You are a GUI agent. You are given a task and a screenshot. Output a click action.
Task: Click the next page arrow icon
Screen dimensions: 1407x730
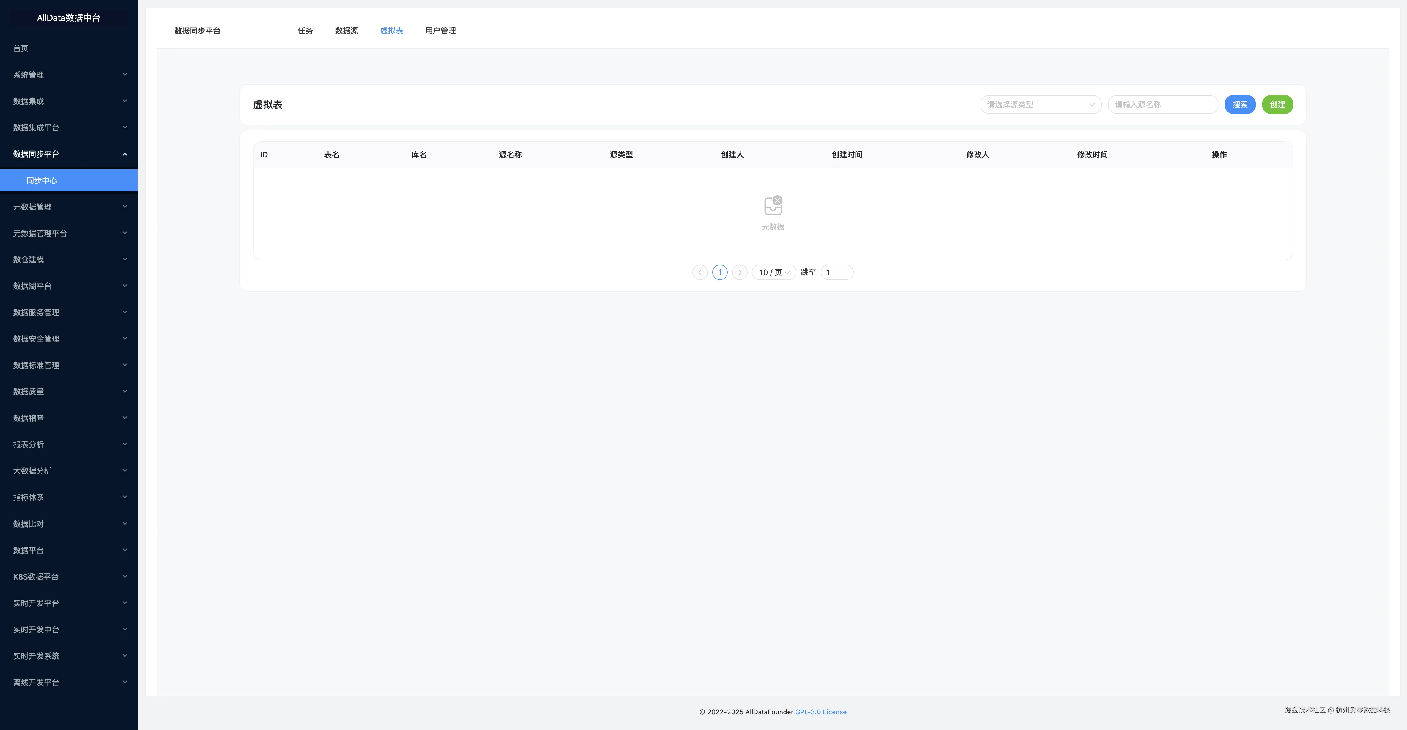[x=740, y=273]
